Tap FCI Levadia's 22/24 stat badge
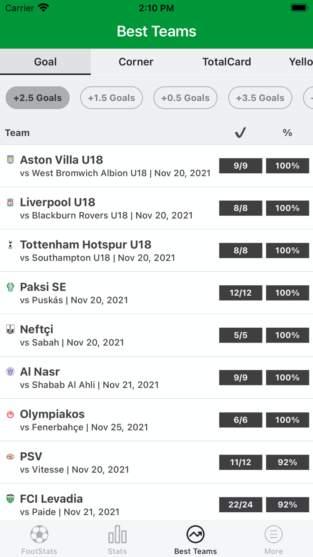Screen dimensions: 313x557 point(240,505)
